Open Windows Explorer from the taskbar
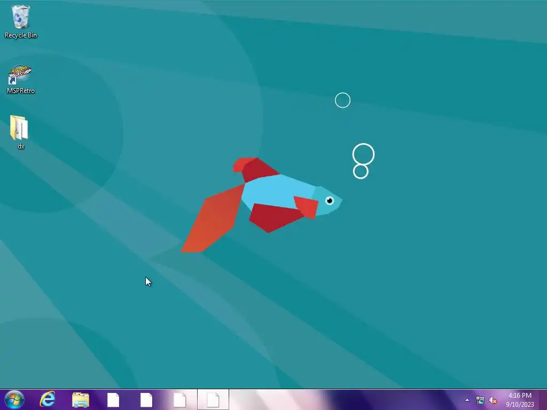 (x=81, y=400)
